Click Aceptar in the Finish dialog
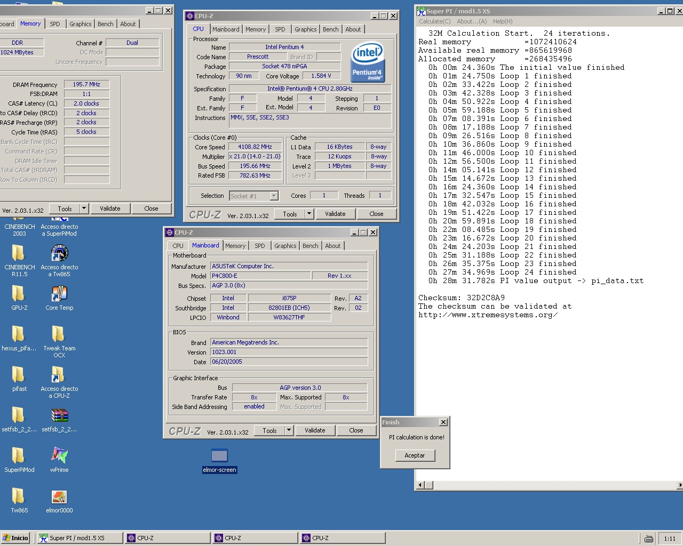Viewport: 683px width, 546px height. point(415,455)
